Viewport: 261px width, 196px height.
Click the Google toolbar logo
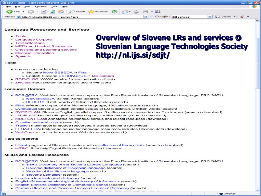point(161,17)
